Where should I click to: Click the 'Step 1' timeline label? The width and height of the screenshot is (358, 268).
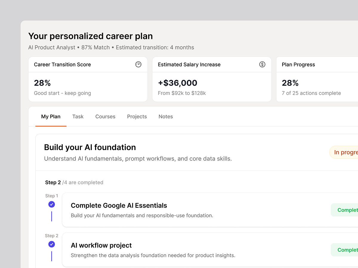[52, 196]
